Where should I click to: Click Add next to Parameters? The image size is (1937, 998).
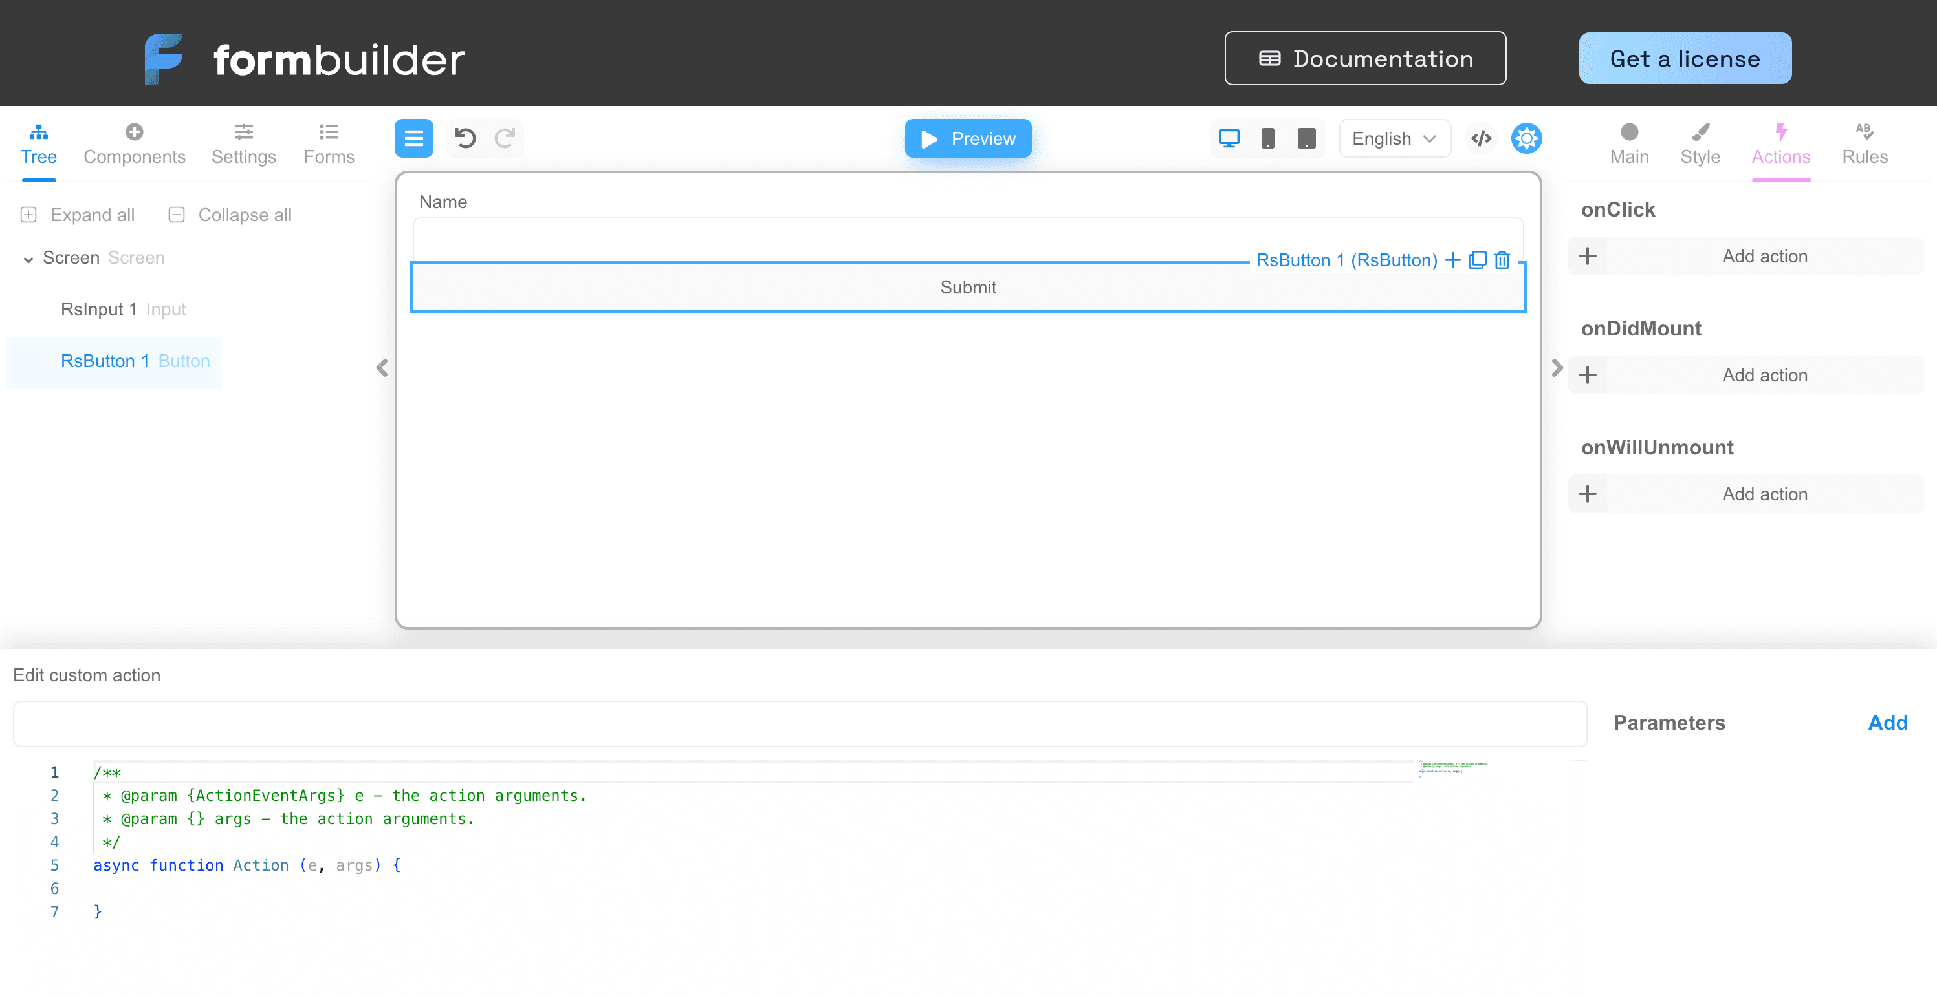click(x=1887, y=722)
